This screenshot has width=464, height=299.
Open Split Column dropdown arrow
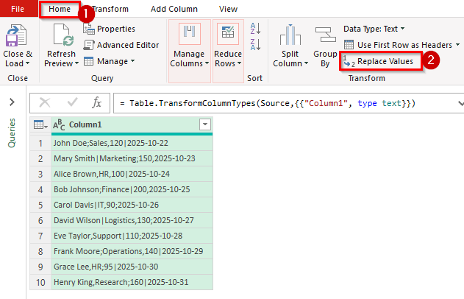306,63
